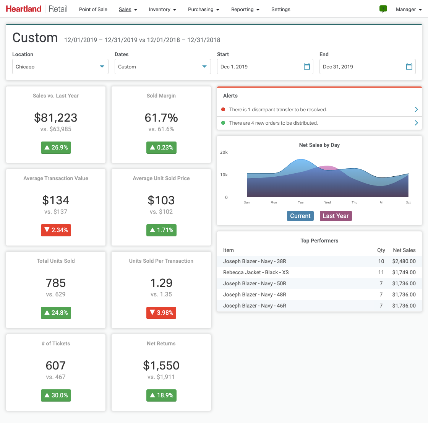Select Joseph Blazer - Navy - 38R row

coord(319,262)
